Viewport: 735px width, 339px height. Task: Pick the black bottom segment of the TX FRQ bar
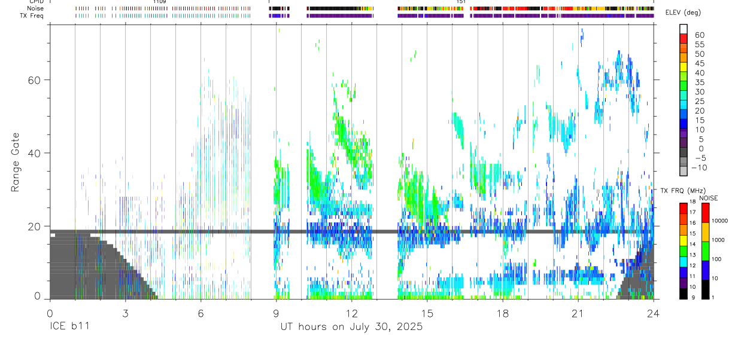point(683,292)
